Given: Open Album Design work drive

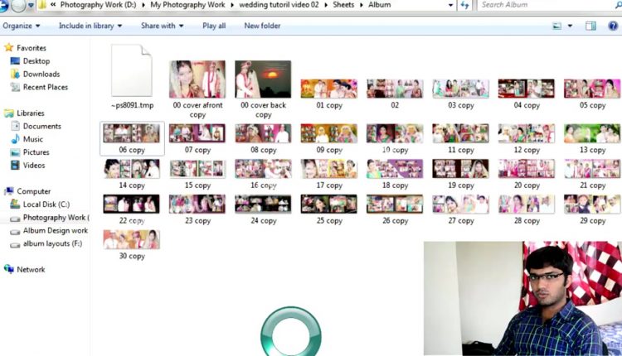Looking at the screenshot, I should pyautogui.click(x=55, y=230).
